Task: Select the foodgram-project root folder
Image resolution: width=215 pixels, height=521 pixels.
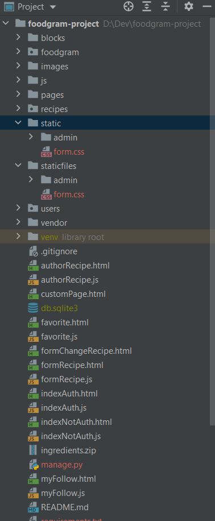Action: click(x=64, y=24)
